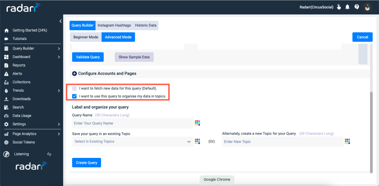The image size is (379, 186).
Task: Open Alerts in sidebar menu
Action: click(x=17, y=74)
